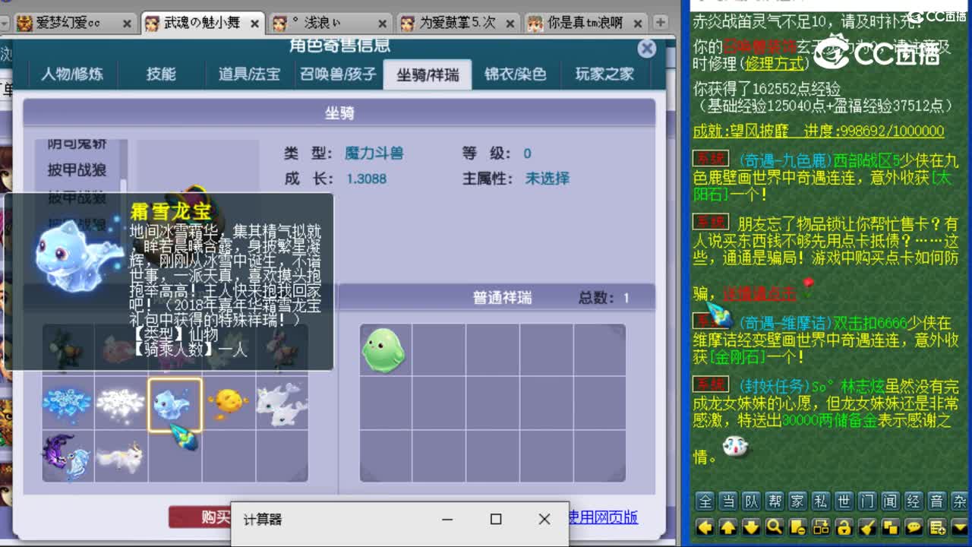Open the 召唤兽/孩子 tab

[339, 74]
